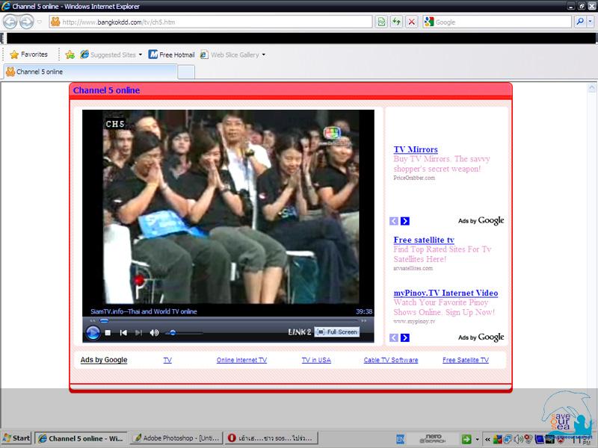The height and width of the screenshot is (448, 598).
Task: Select the Channel 5 online tab
Action: coord(90,72)
